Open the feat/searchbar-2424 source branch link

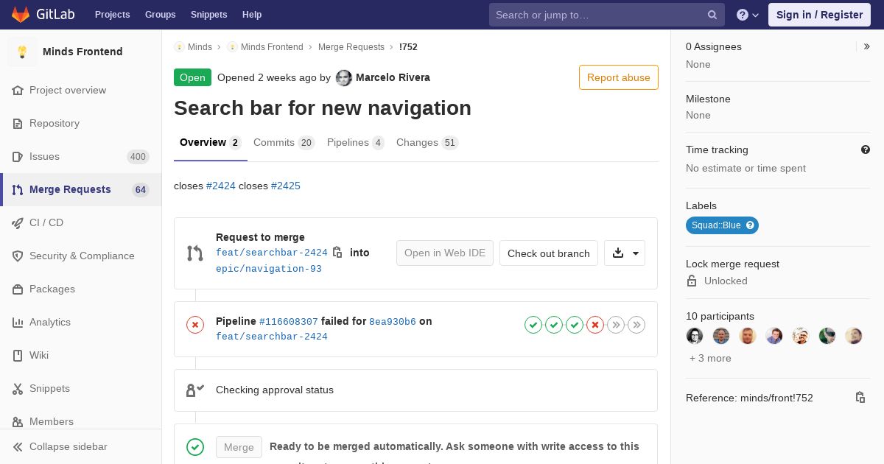click(x=272, y=253)
